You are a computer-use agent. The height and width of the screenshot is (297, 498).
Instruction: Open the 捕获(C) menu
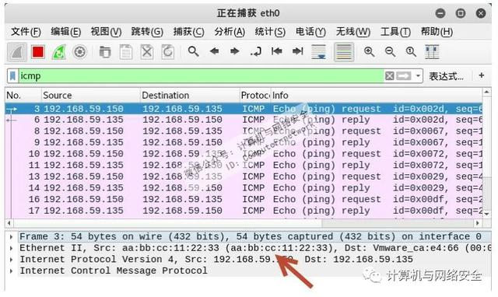(x=188, y=32)
